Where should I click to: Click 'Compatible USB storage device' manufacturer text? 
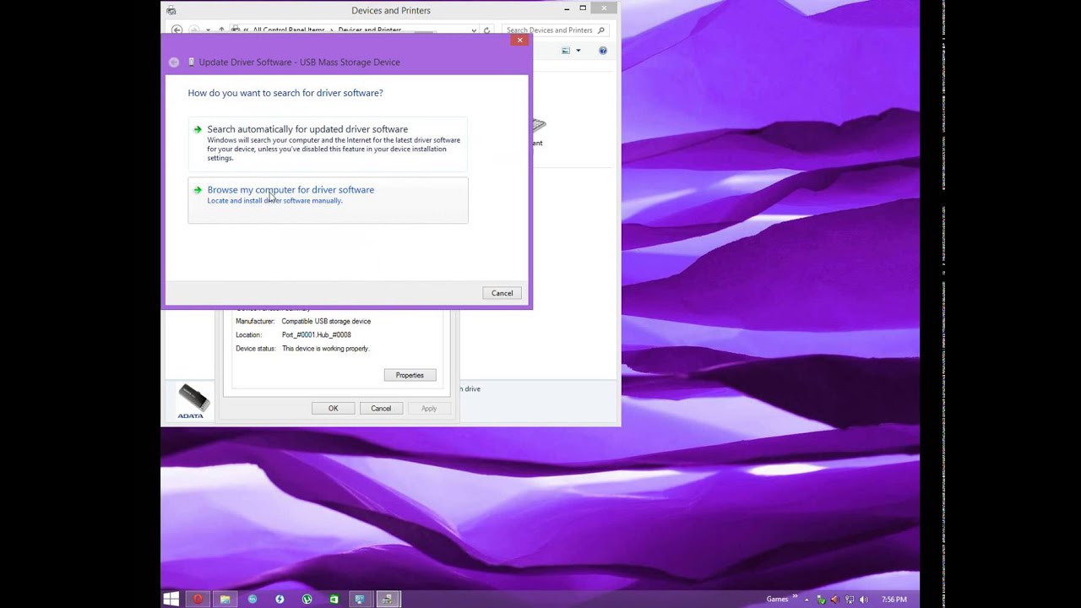326,321
